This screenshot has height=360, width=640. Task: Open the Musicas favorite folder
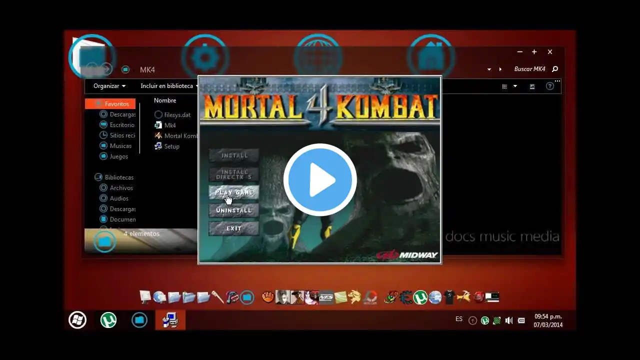click(115, 146)
